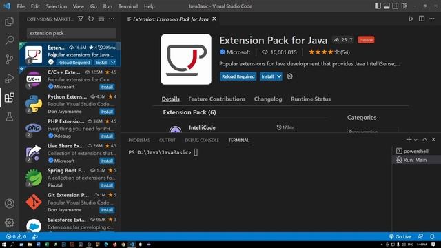The height and width of the screenshot is (248, 441).
Task: Click errors and warnings status indicator
Action: [17, 236]
